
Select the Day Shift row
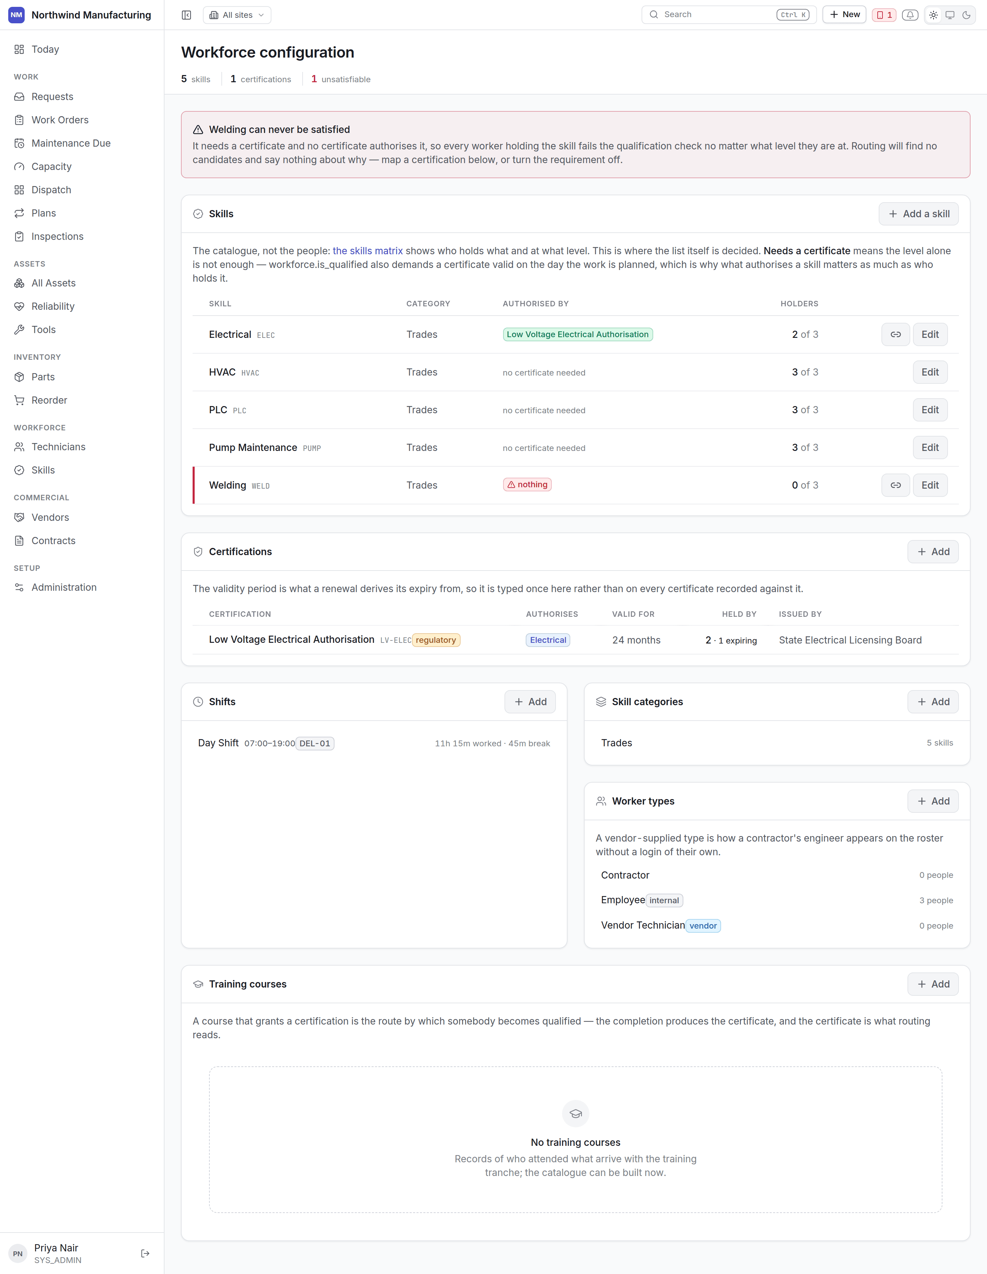pyautogui.click(x=374, y=743)
